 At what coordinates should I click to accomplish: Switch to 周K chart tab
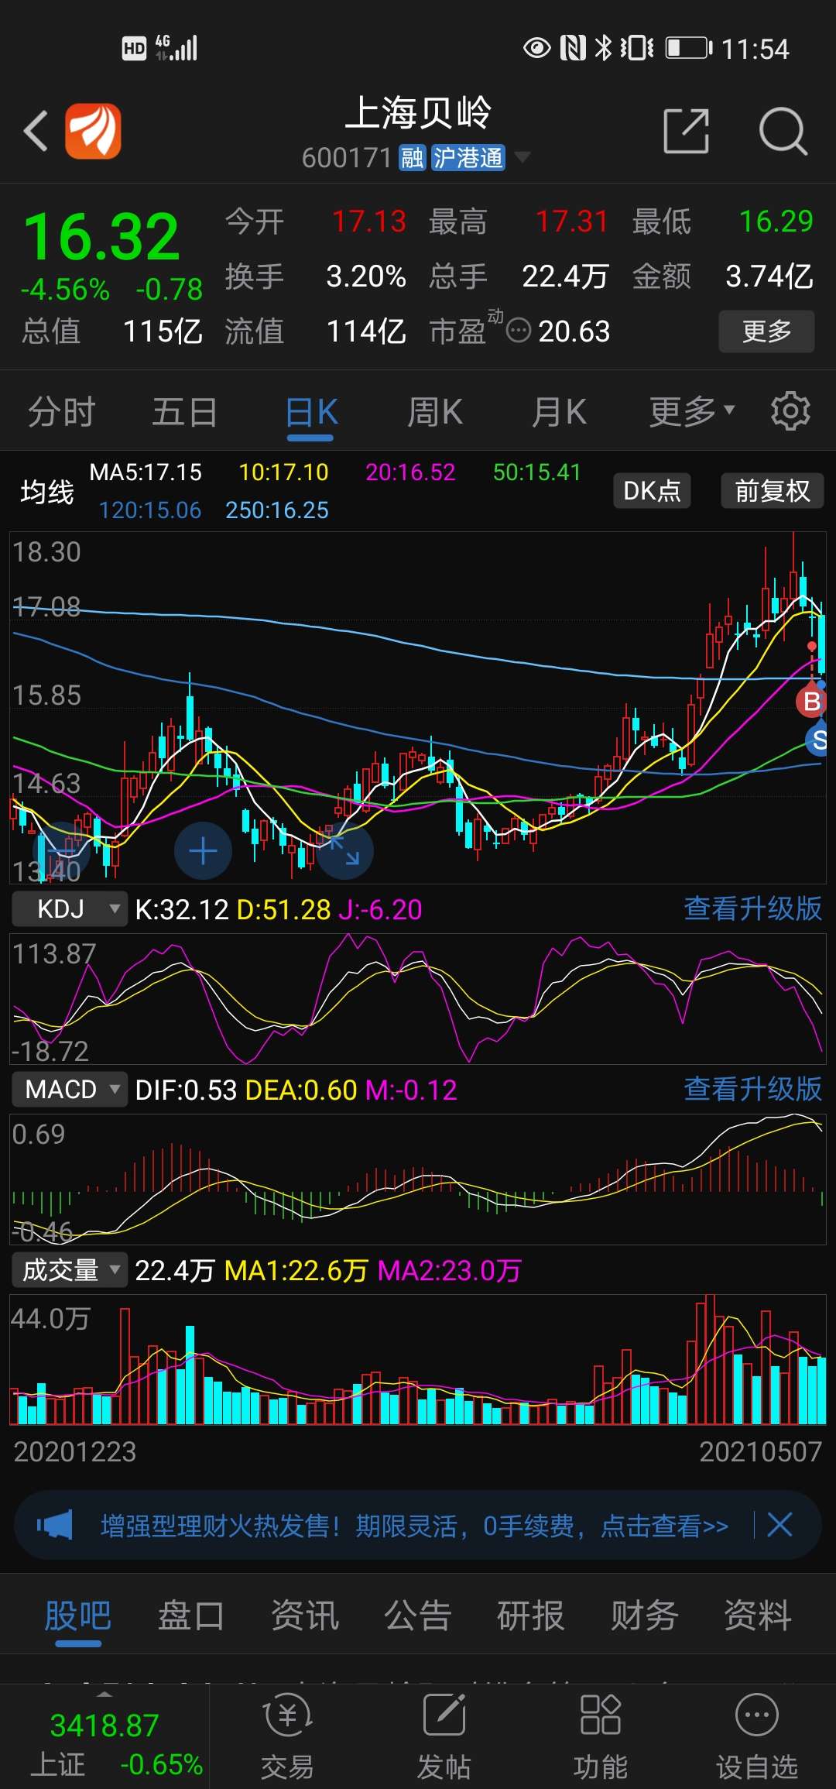[x=435, y=411]
